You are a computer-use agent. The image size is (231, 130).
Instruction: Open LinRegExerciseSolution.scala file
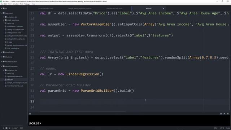click(17, 36)
